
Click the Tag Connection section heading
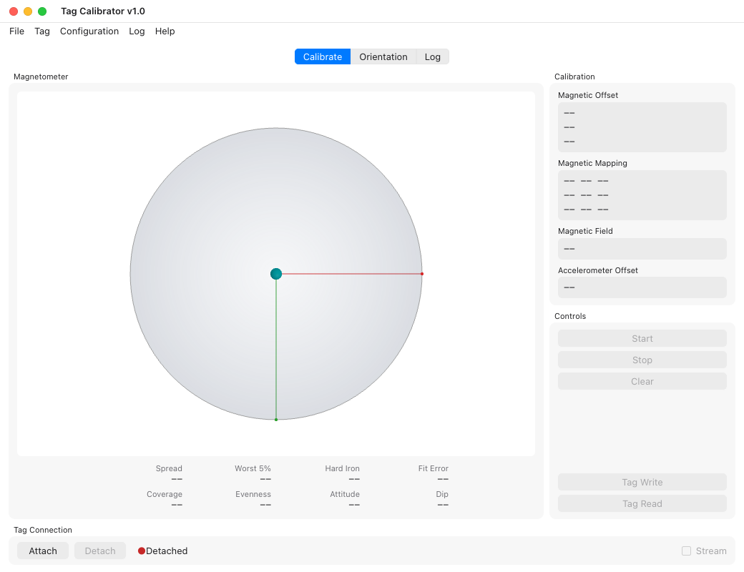[x=43, y=531]
